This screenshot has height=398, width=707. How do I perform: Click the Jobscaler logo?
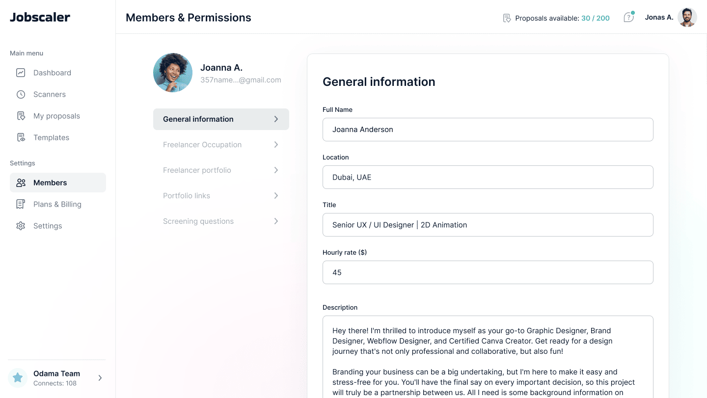[40, 17]
